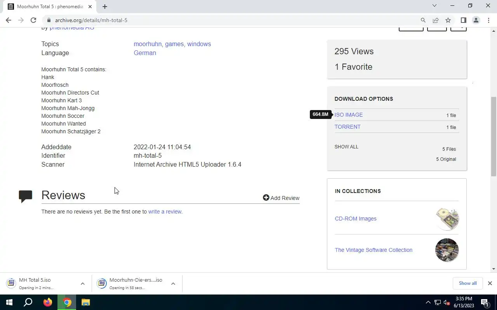Click the write a review link
This screenshot has width=497, height=310.
[165, 212]
